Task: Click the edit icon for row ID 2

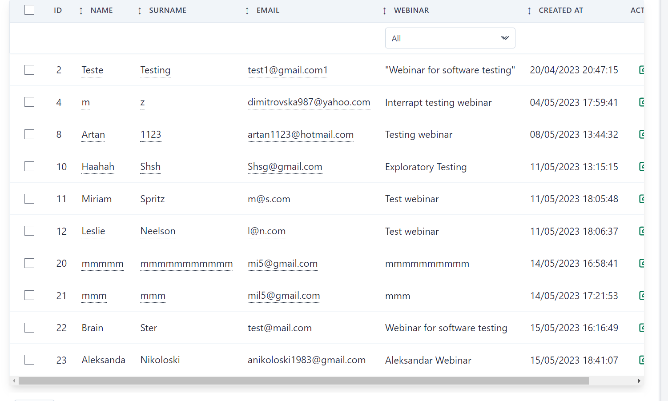Action: point(641,70)
